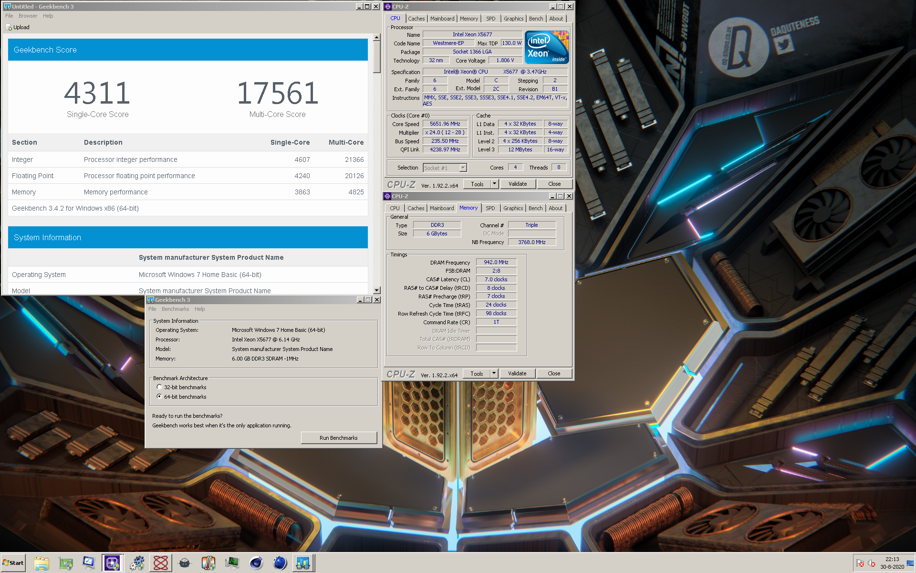
Task: Click DRAM Frequency value 942.0 MHz
Action: pos(496,263)
